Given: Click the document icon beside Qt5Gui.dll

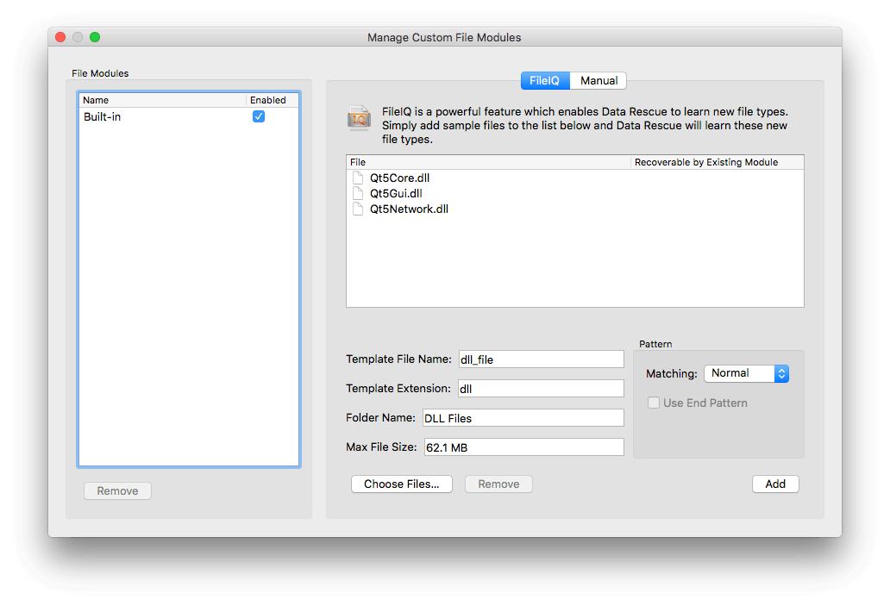Looking at the screenshot, I should (x=358, y=193).
